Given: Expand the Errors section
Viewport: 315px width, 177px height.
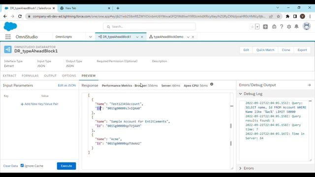Looking at the screenshot, I should [x=241, y=168].
